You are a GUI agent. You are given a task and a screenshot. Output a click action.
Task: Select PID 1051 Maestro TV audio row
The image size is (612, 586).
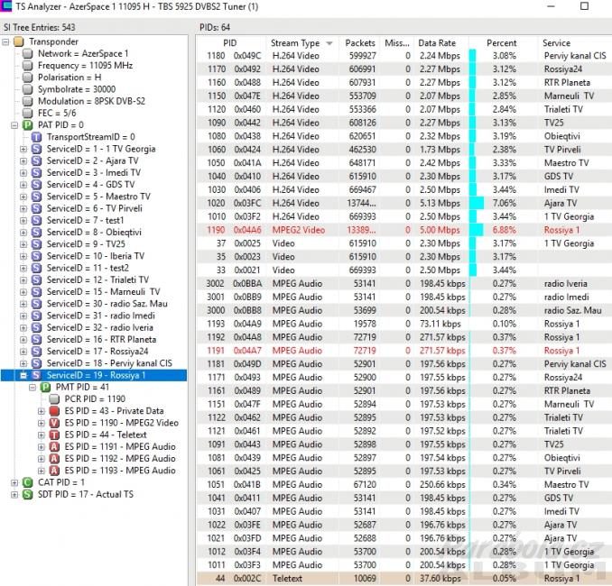click(404, 485)
